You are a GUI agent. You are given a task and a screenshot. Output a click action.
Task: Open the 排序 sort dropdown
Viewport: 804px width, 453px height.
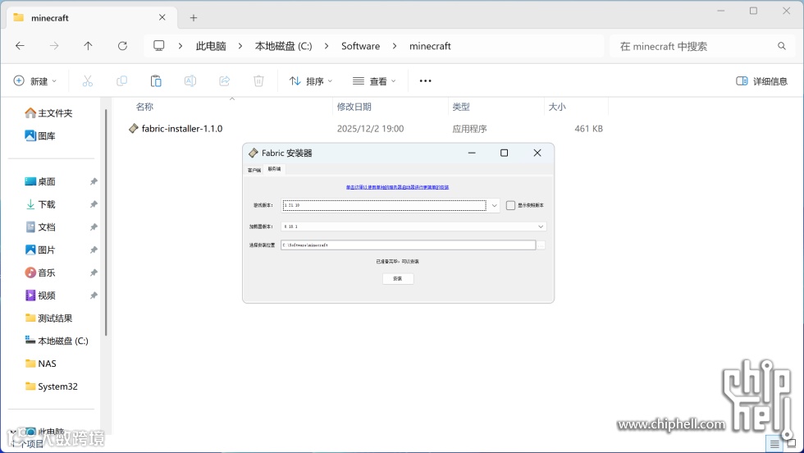tap(311, 80)
